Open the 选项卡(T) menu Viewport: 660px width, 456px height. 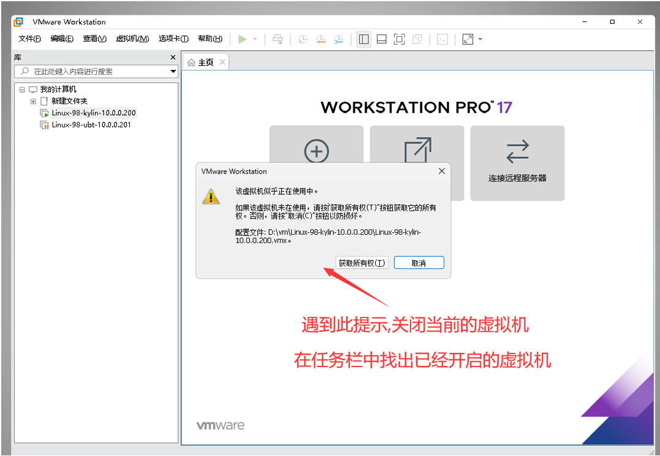pyautogui.click(x=173, y=39)
